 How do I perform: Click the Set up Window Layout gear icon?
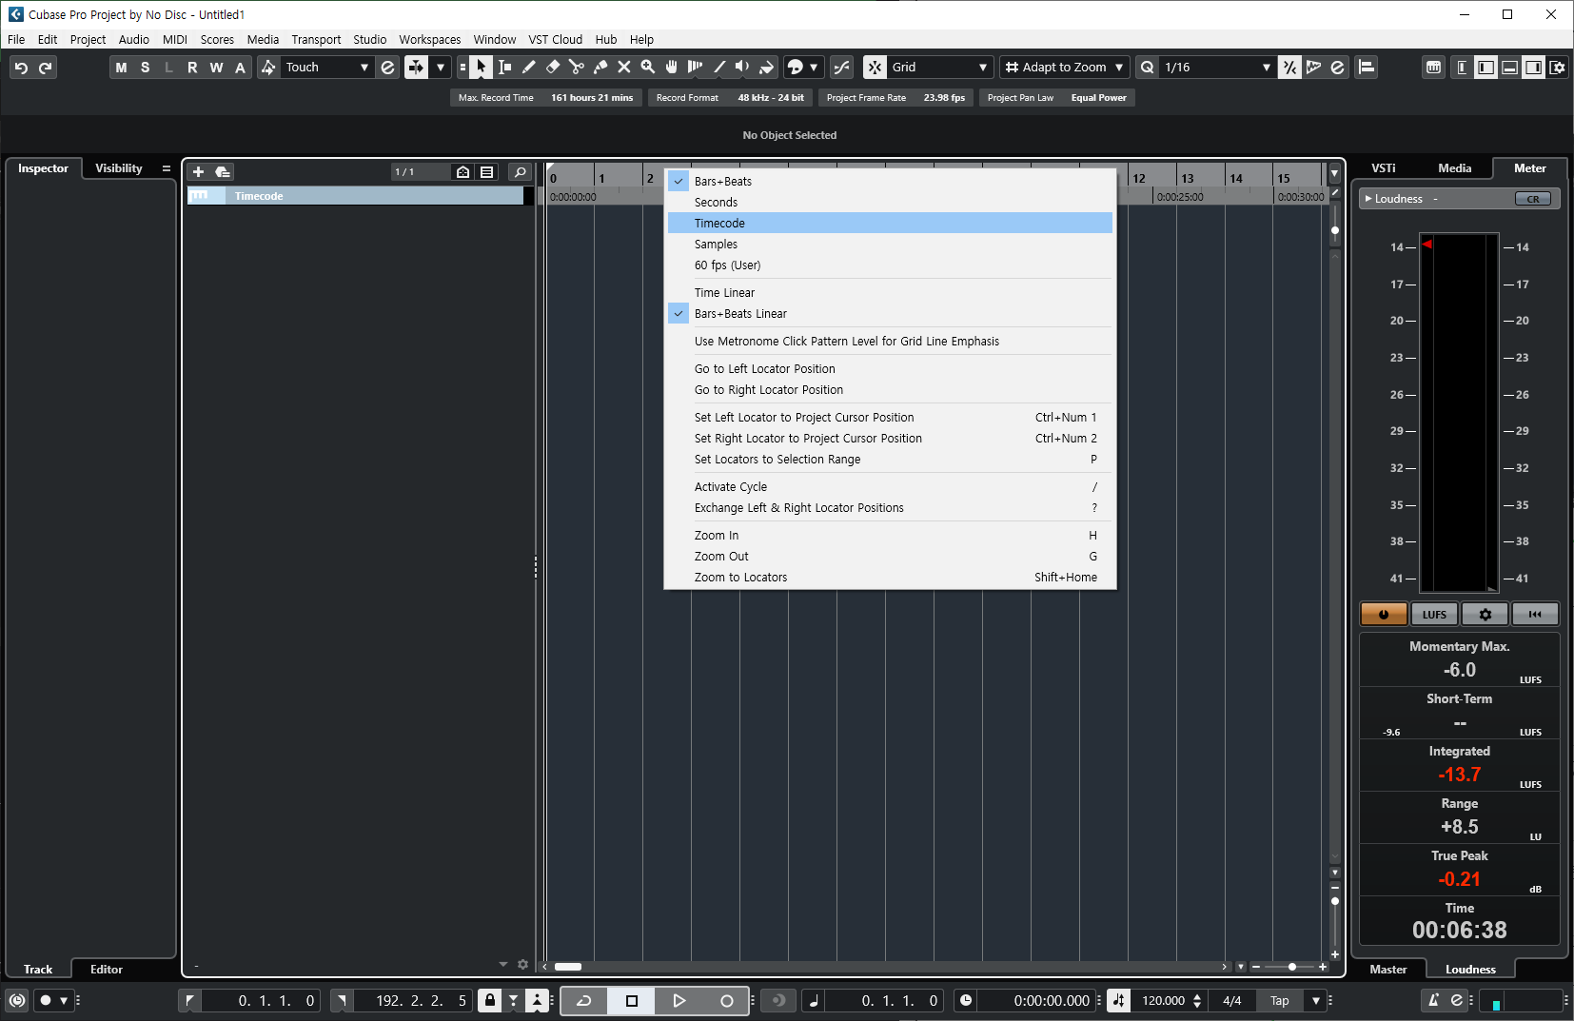1558,68
